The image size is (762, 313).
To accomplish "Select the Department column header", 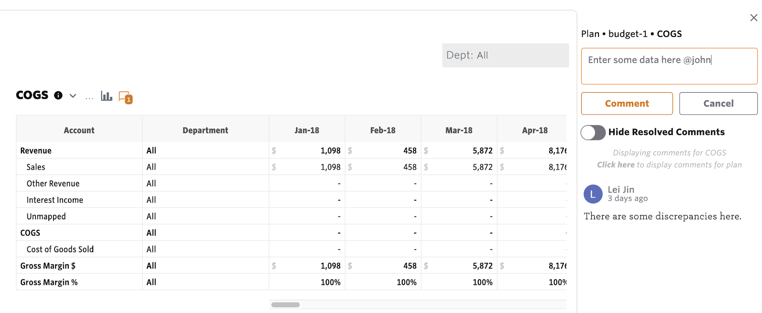I will click(205, 130).
